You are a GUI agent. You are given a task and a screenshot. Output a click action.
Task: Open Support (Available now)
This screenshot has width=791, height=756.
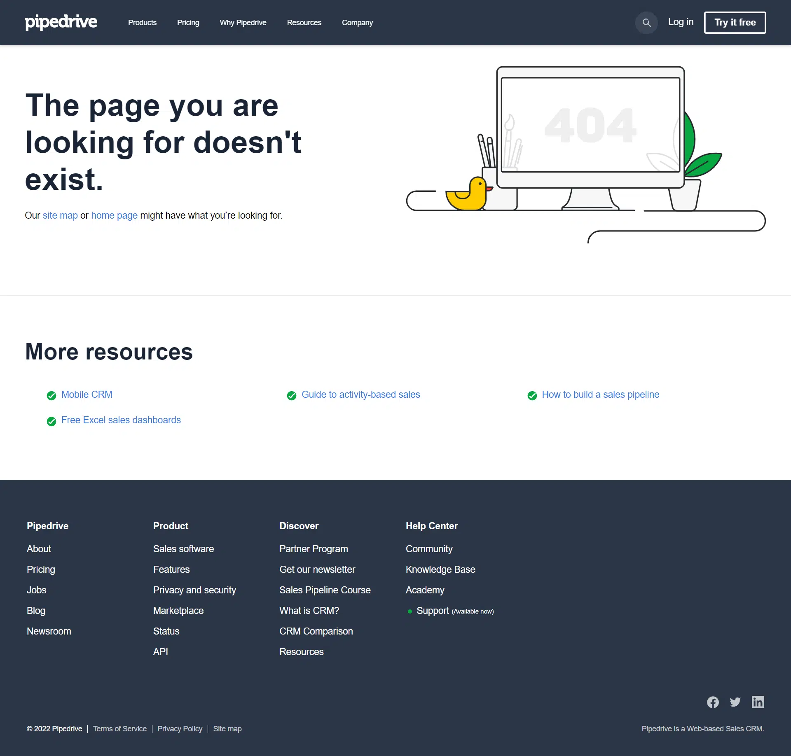click(x=455, y=611)
